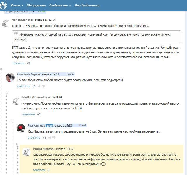Go to Моя библиотека

pos(87,6)
